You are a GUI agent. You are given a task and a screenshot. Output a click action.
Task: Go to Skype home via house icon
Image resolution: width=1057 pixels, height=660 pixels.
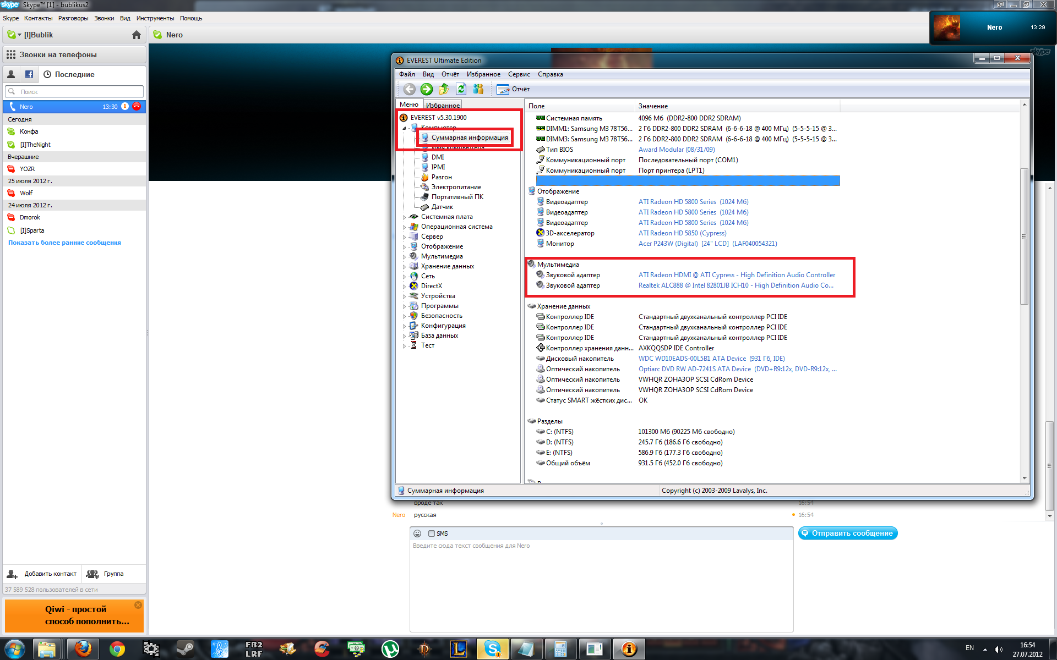pos(137,35)
